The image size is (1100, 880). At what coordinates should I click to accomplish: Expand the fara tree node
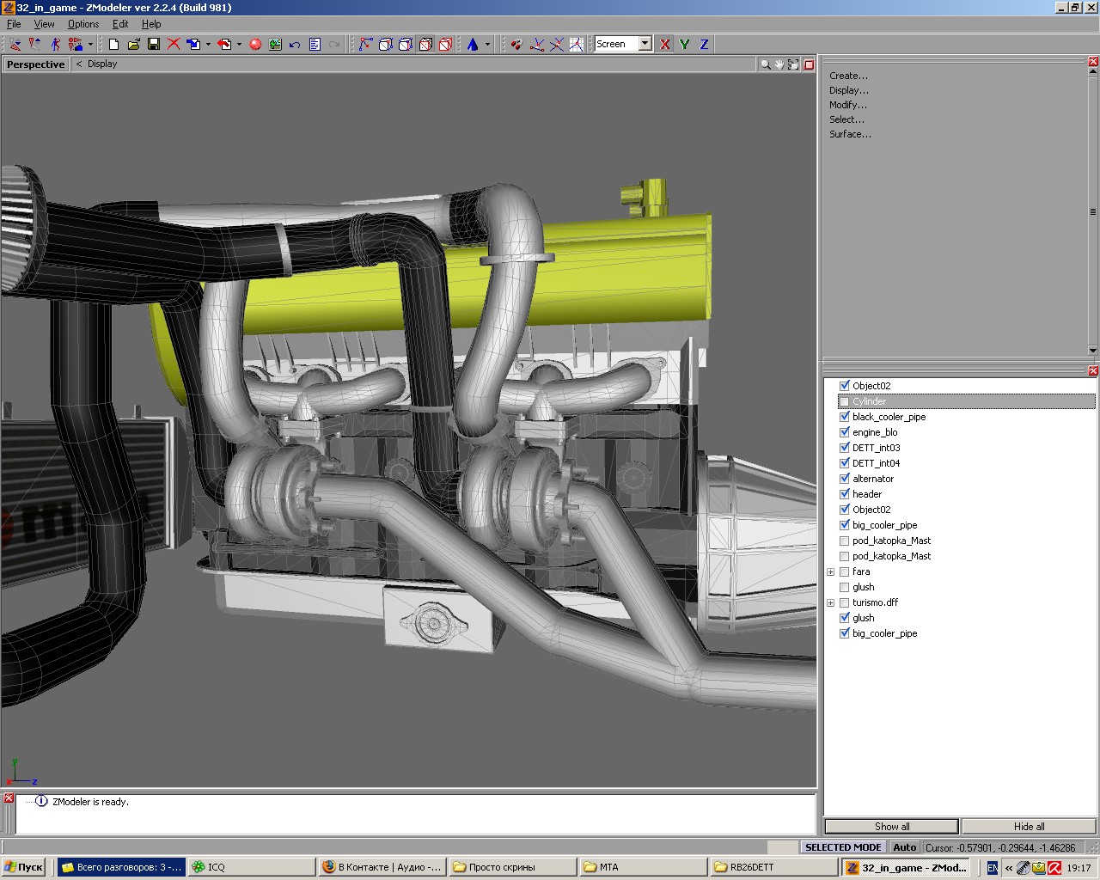point(830,571)
